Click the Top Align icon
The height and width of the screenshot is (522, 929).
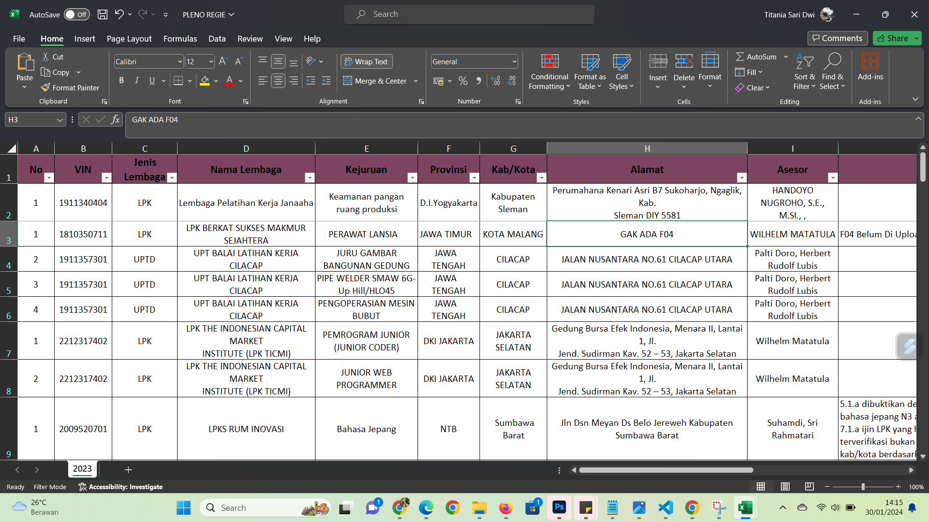pyautogui.click(x=263, y=61)
